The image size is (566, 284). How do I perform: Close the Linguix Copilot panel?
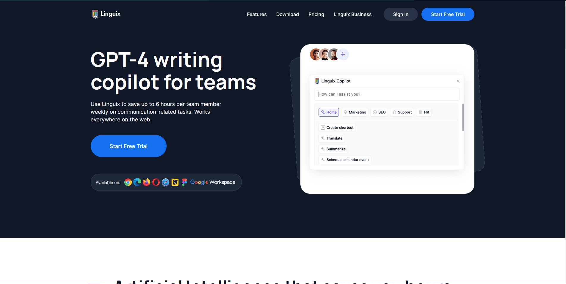pyautogui.click(x=458, y=81)
